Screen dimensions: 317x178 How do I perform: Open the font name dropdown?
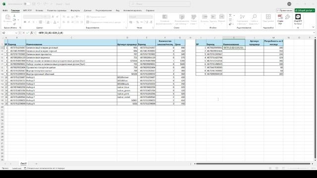(43, 17)
